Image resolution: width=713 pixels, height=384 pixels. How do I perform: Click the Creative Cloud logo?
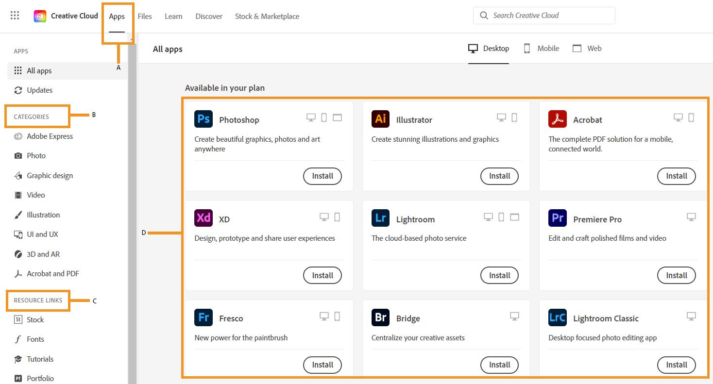point(40,16)
